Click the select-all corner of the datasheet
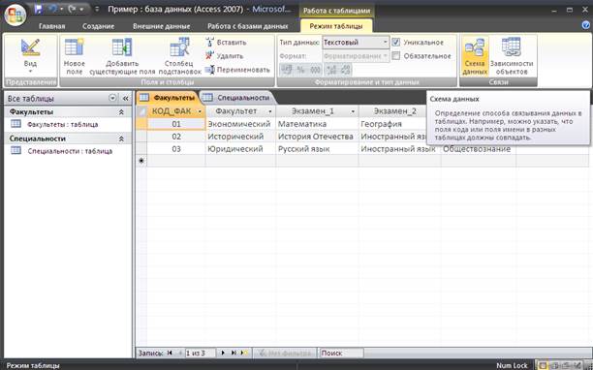This screenshot has height=370, width=593. click(141, 111)
